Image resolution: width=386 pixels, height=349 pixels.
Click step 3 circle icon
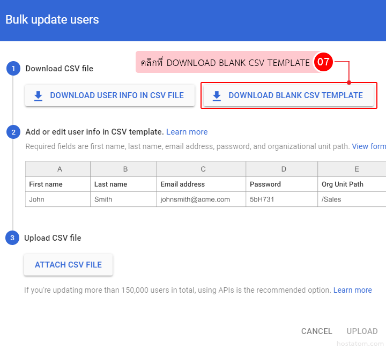[12, 238]
